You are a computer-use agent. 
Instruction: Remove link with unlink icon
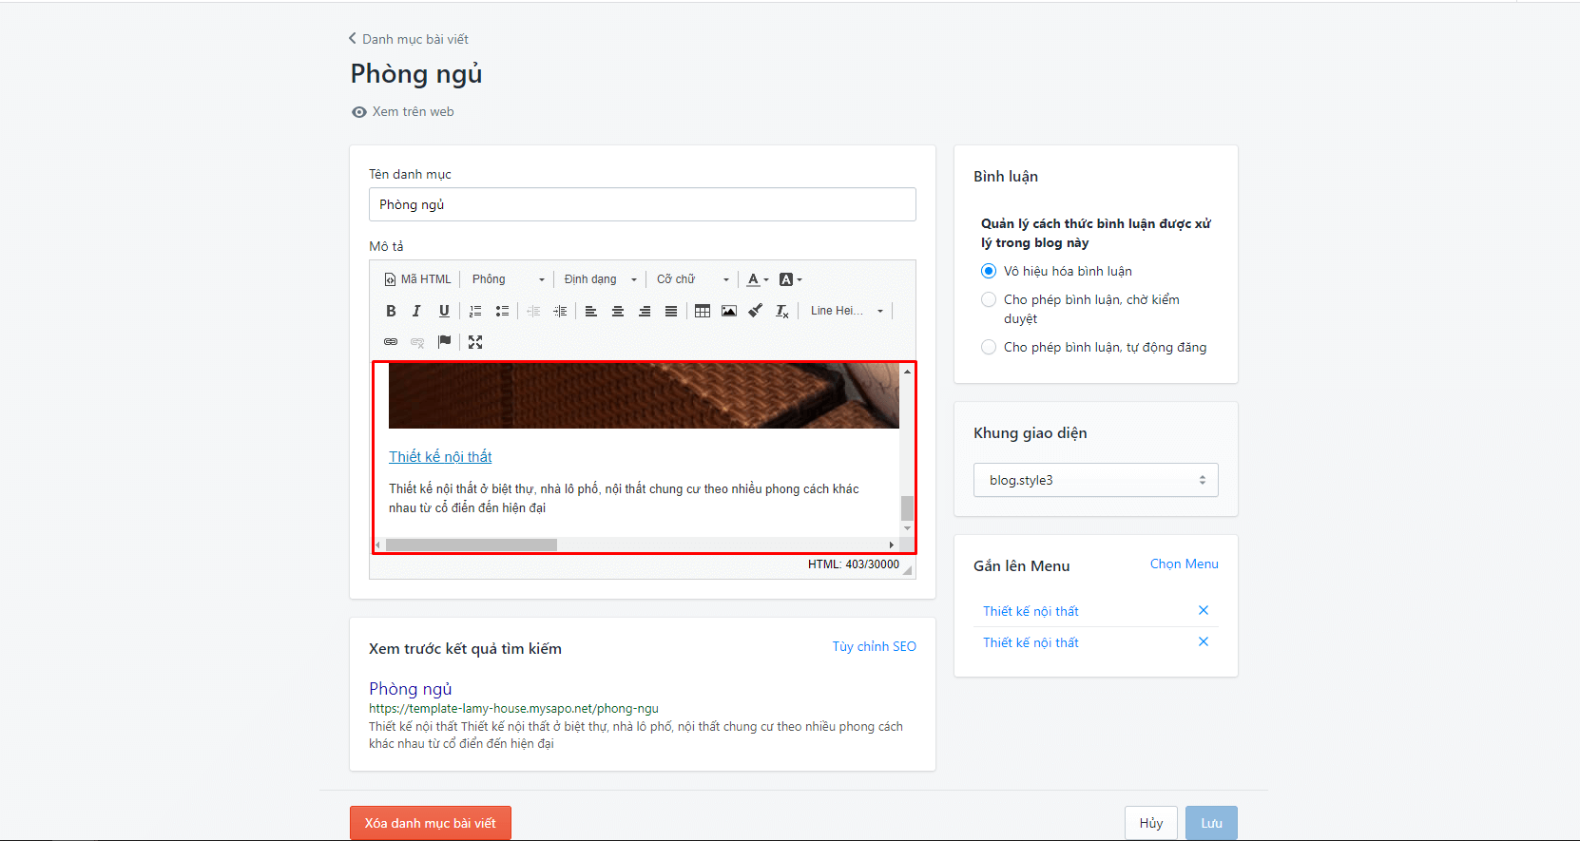coord(417,342)
